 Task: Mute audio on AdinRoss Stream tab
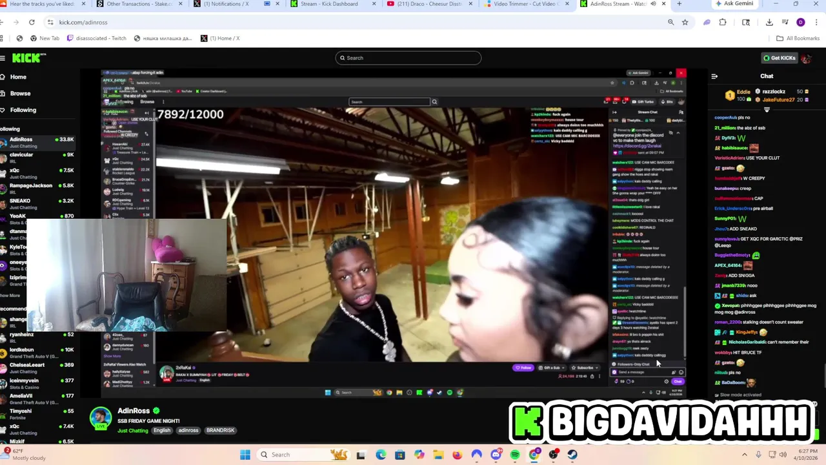pos(652,4)
